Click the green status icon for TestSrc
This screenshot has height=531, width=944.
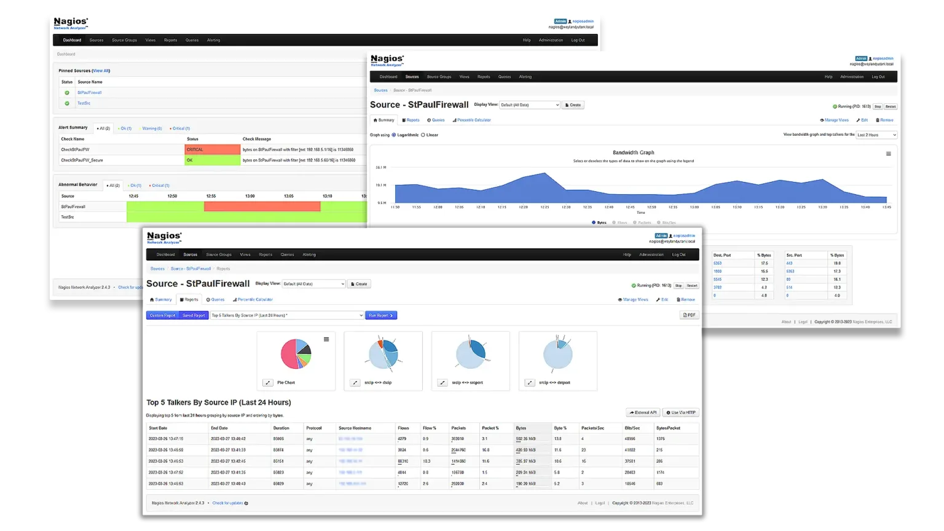click(x=67, y=103)
